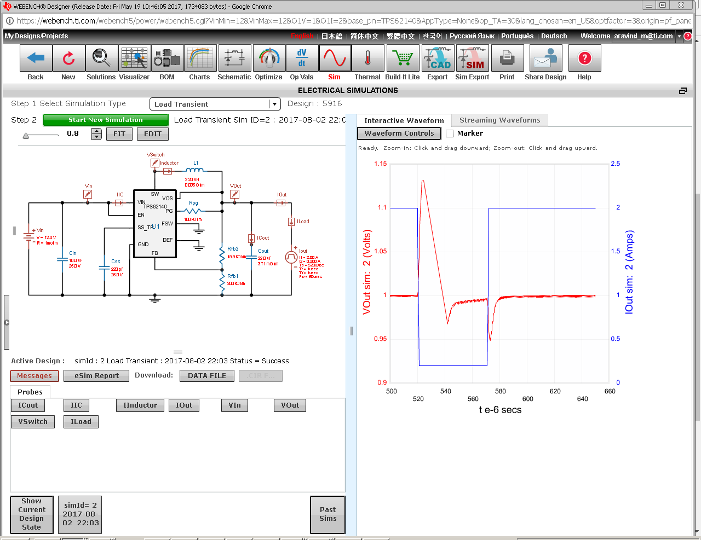
Task: Click the FIT button
Action: tap(119, 134)
